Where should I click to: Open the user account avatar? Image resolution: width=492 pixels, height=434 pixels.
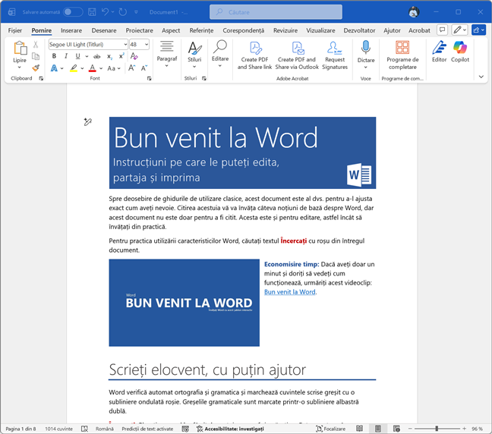coord(414,12)
